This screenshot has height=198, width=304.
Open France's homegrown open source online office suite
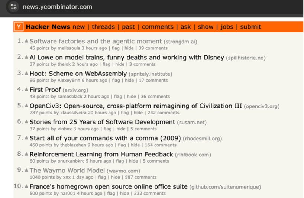[109, 186]
